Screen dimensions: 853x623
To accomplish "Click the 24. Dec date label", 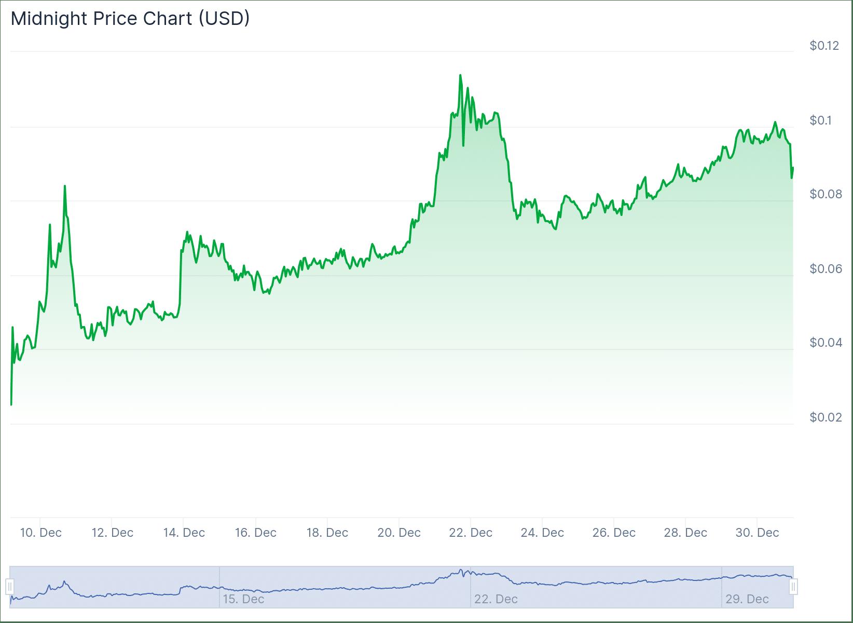I will click(x=542, y=533).
